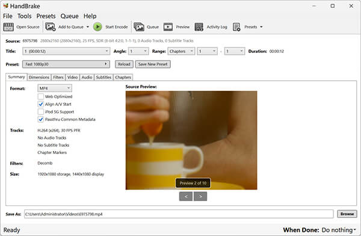The image size is (361, 236).
Task: Open the Format MP4 dropdown
Action: 55,88
